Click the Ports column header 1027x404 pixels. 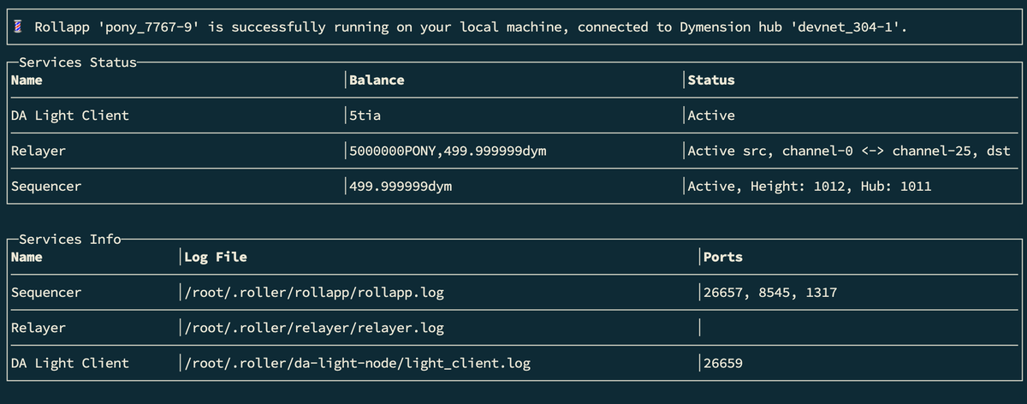723,257
